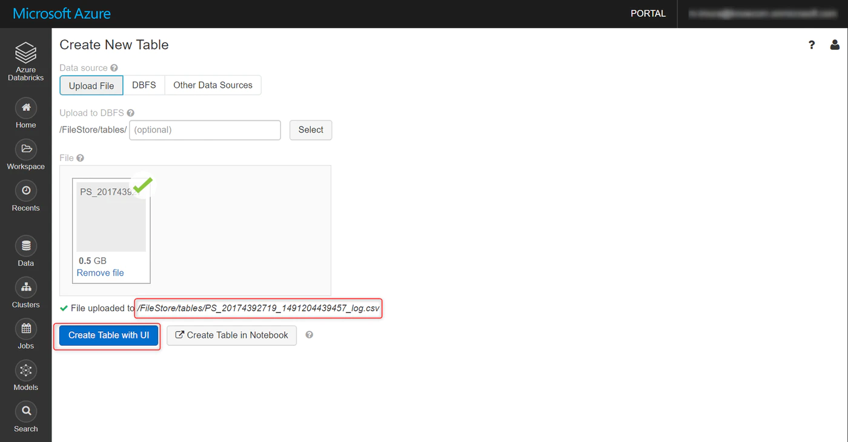Image resolution: width=848 pixels, height=442 pixels.
Task: Click the 0.5 GB file size text
Action: 93,261
